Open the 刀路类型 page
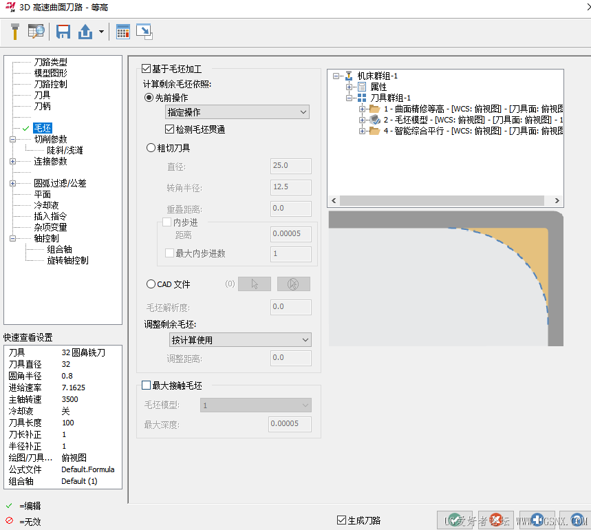 [x=50, y=62]
